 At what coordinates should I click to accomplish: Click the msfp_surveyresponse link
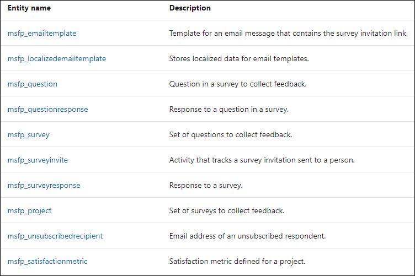(x=44, y=186)
